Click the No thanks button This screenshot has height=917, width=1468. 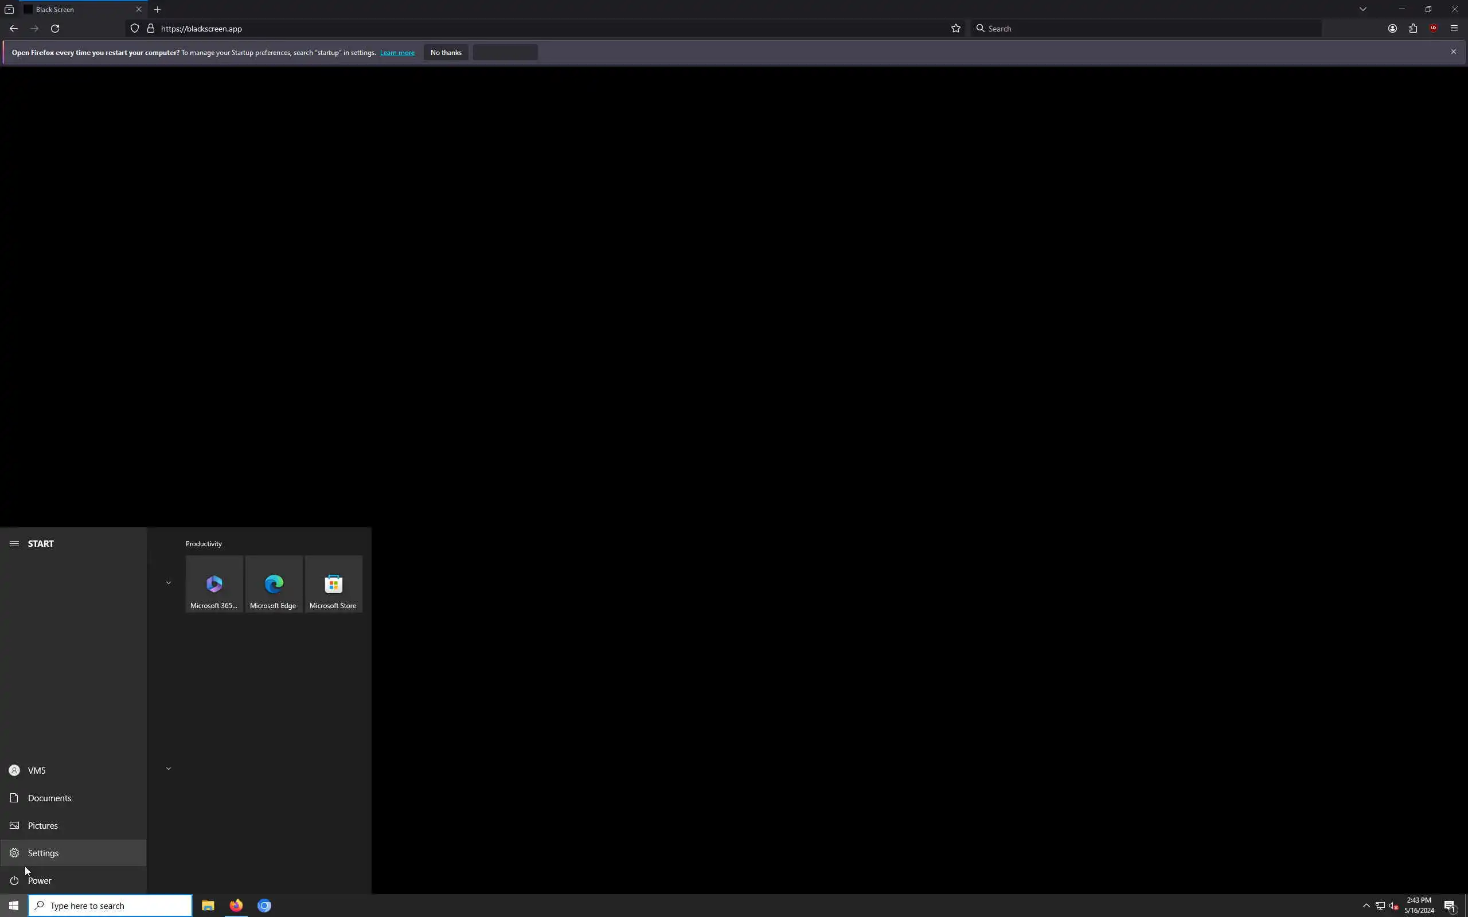pos(446,53)
